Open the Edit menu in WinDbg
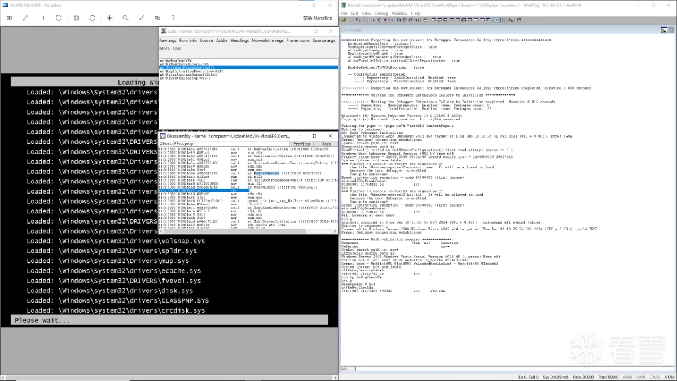 (x=354, y=13)
